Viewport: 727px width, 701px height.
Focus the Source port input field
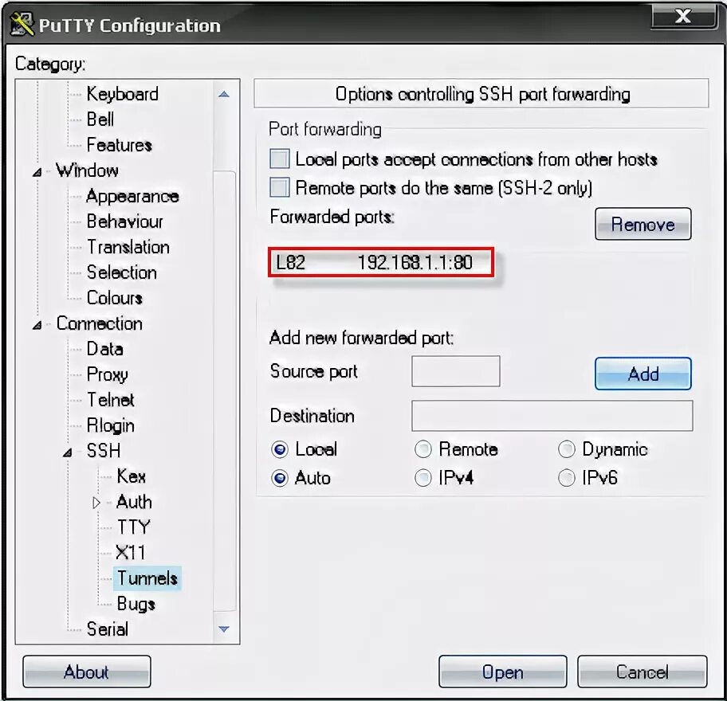(x=456, y=371)
